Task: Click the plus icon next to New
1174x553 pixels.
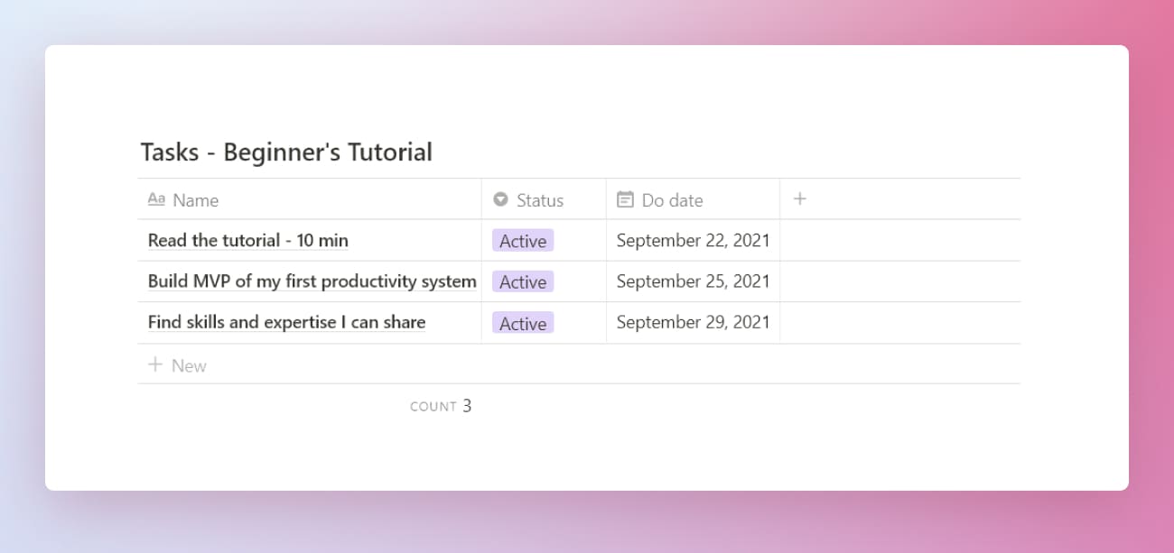Action: (x=154, y=364)
